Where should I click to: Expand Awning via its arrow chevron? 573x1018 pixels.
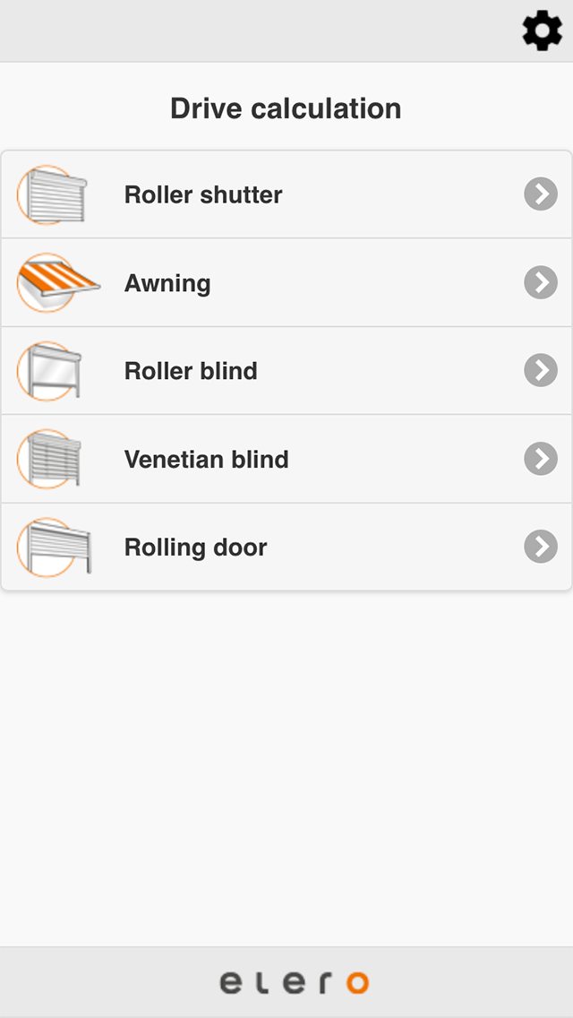point(541,281)
